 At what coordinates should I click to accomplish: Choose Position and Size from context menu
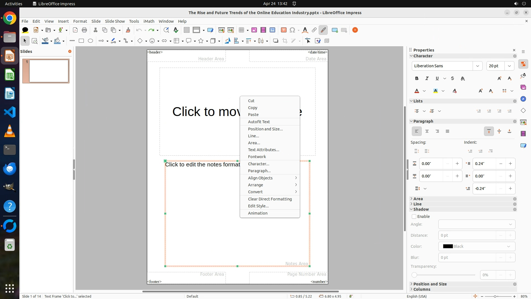click(x=265, y=129)
